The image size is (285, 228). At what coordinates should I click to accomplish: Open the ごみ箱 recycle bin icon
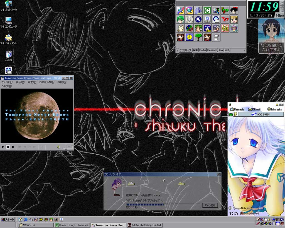point(8,56)
